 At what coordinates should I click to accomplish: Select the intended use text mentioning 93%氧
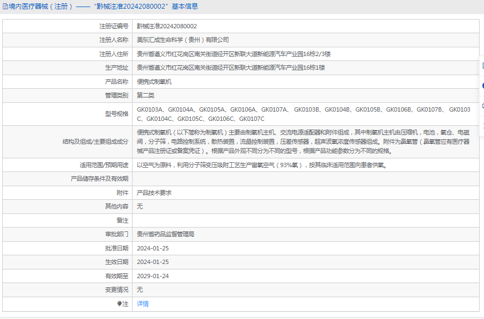click(x=262, y=165)
